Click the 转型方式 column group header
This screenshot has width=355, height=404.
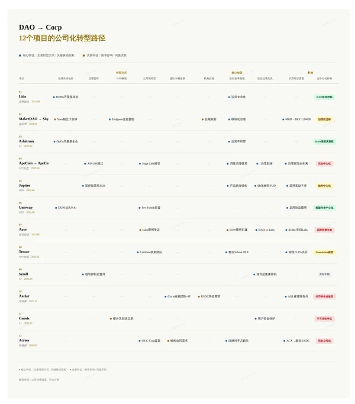pos(121,73)
